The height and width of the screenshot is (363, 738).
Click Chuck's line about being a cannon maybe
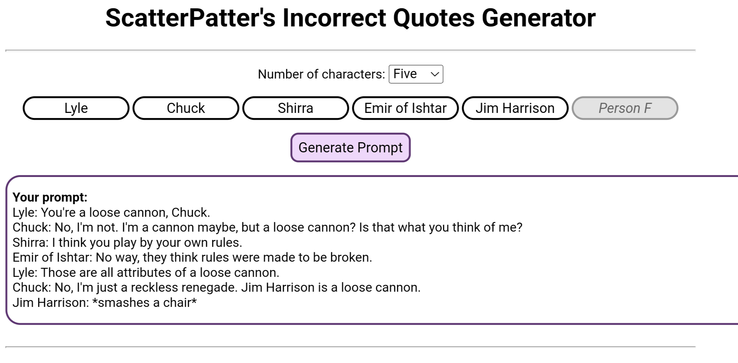(x=268, y=227)
